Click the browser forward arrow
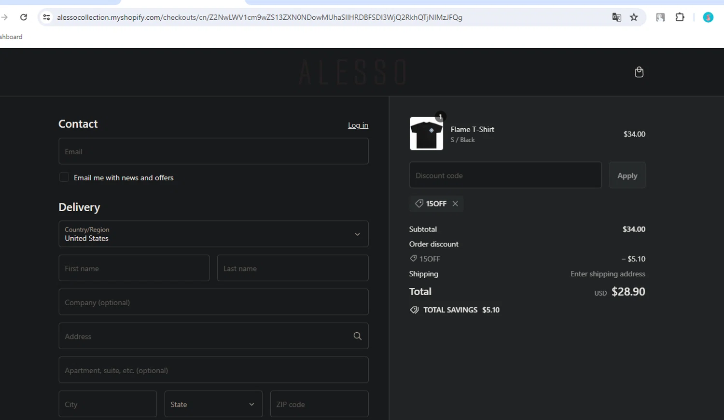 point(4,17)
